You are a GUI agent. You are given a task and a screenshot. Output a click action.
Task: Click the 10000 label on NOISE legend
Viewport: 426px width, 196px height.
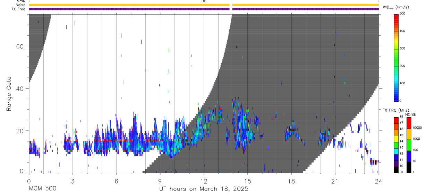click(417, 128)
